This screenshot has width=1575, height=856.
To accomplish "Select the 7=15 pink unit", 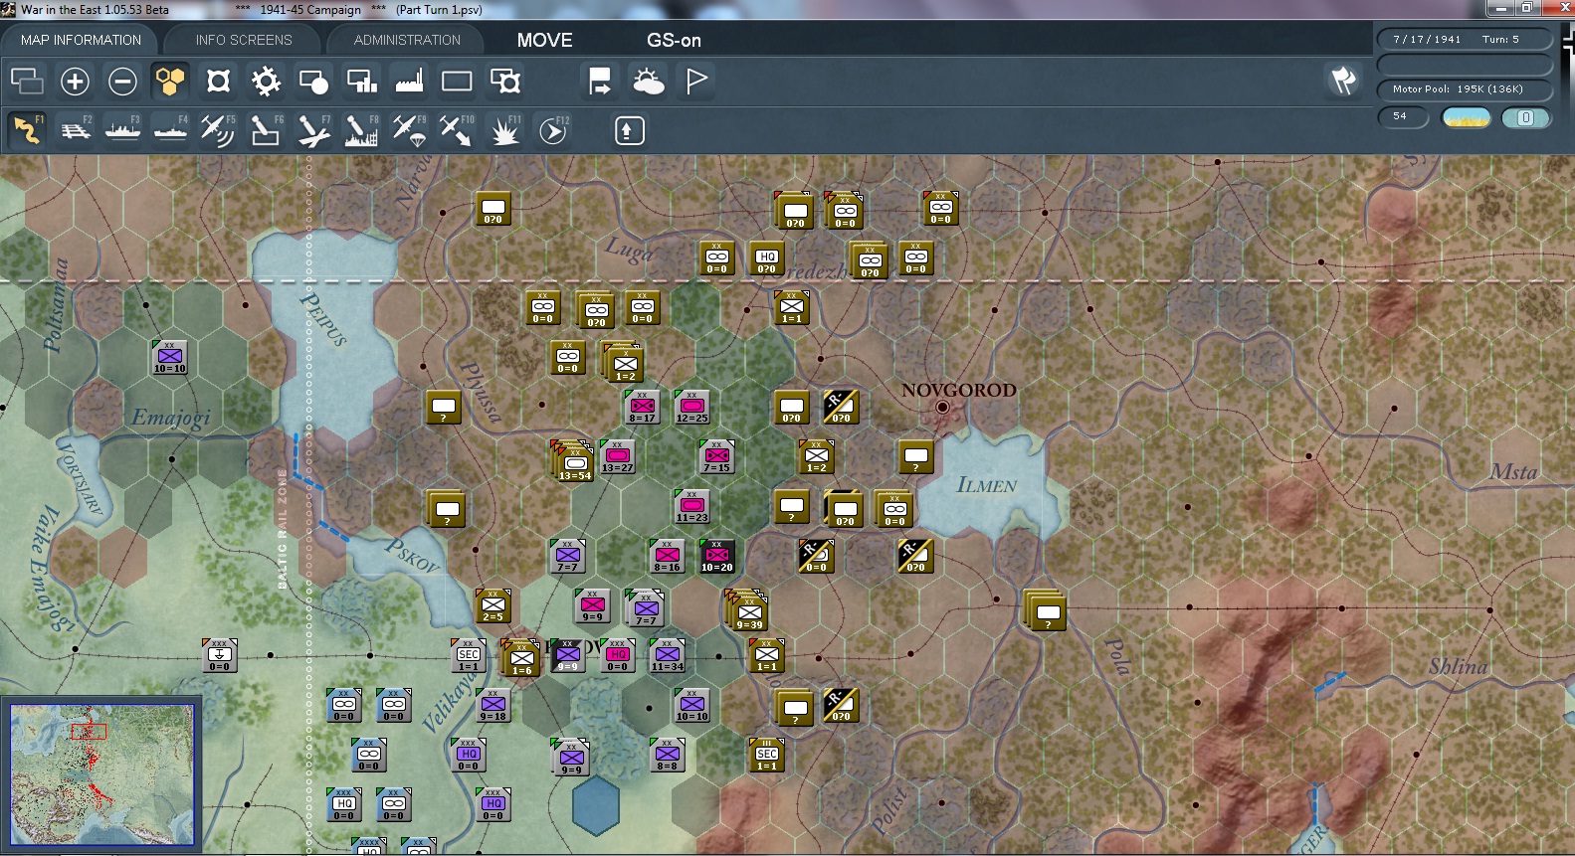I will coord(716,456).
